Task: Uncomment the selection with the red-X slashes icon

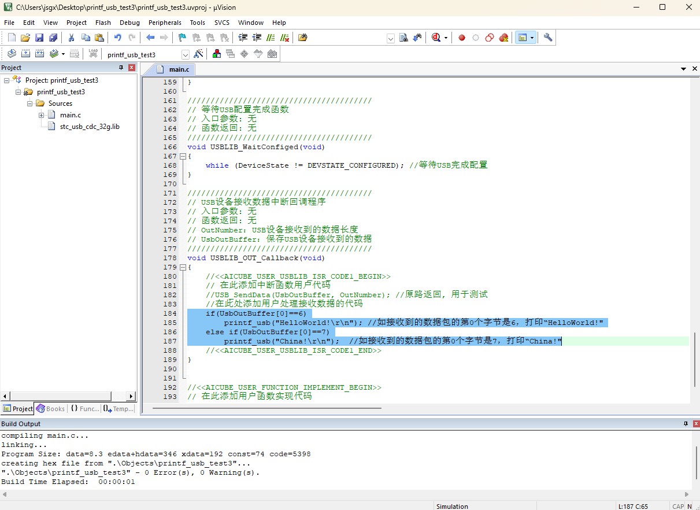Action: click(284, 38)
